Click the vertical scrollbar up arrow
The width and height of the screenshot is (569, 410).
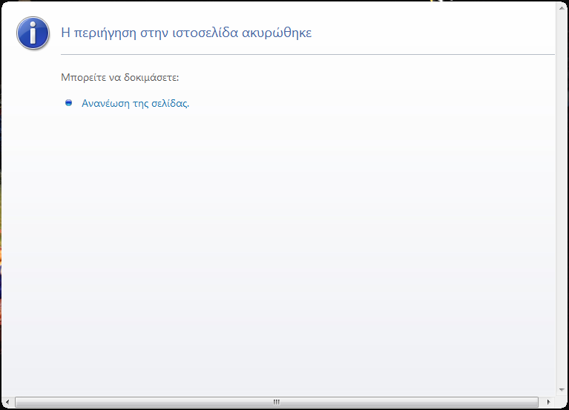click(562, 7)
